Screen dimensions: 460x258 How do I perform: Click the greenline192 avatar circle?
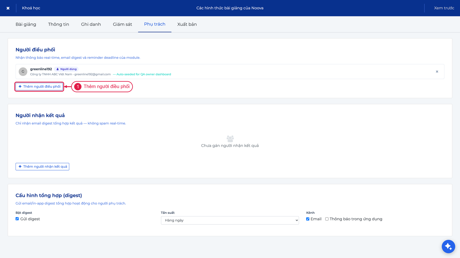(x=23, y=72)
